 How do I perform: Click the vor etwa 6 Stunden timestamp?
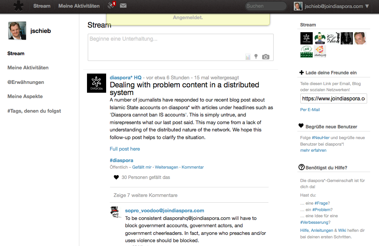pyautogui.click(x=168, y=77)
